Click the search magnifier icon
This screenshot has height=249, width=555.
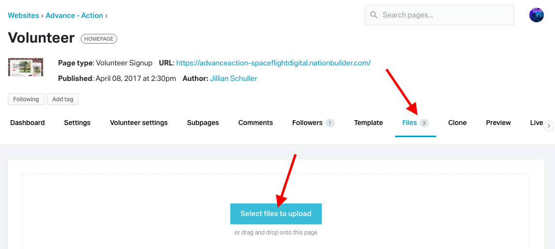click(x=374, y=15)
